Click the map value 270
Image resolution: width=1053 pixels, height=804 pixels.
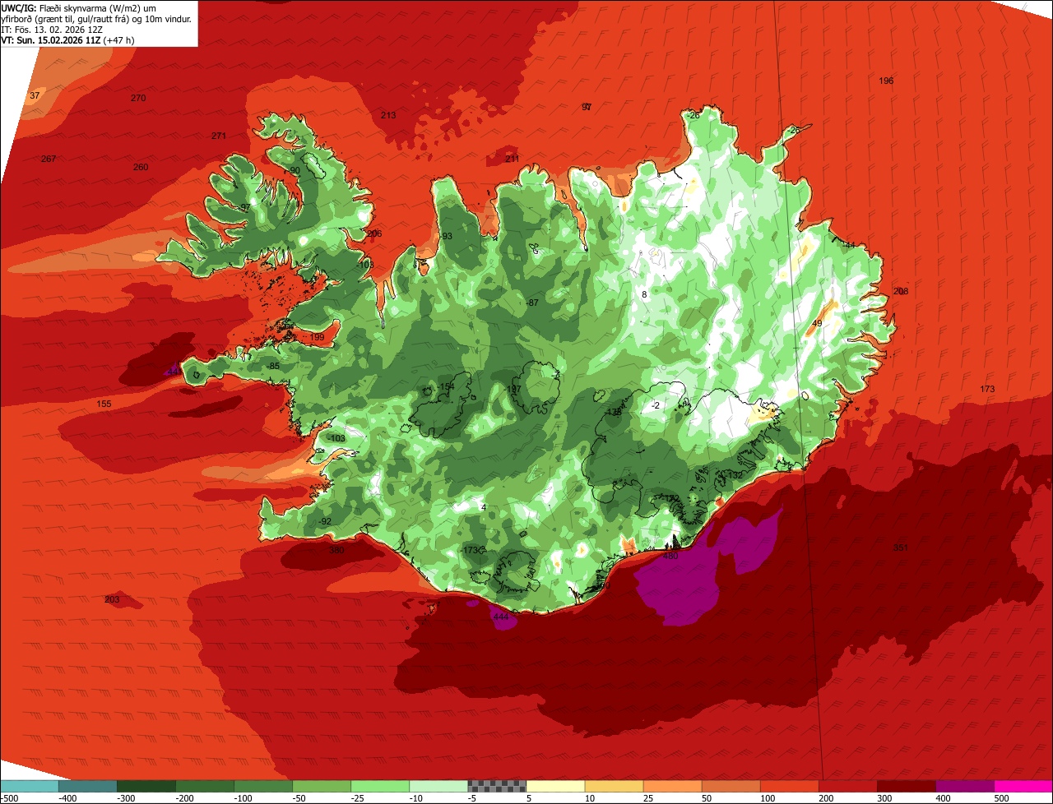click(138, 98)
